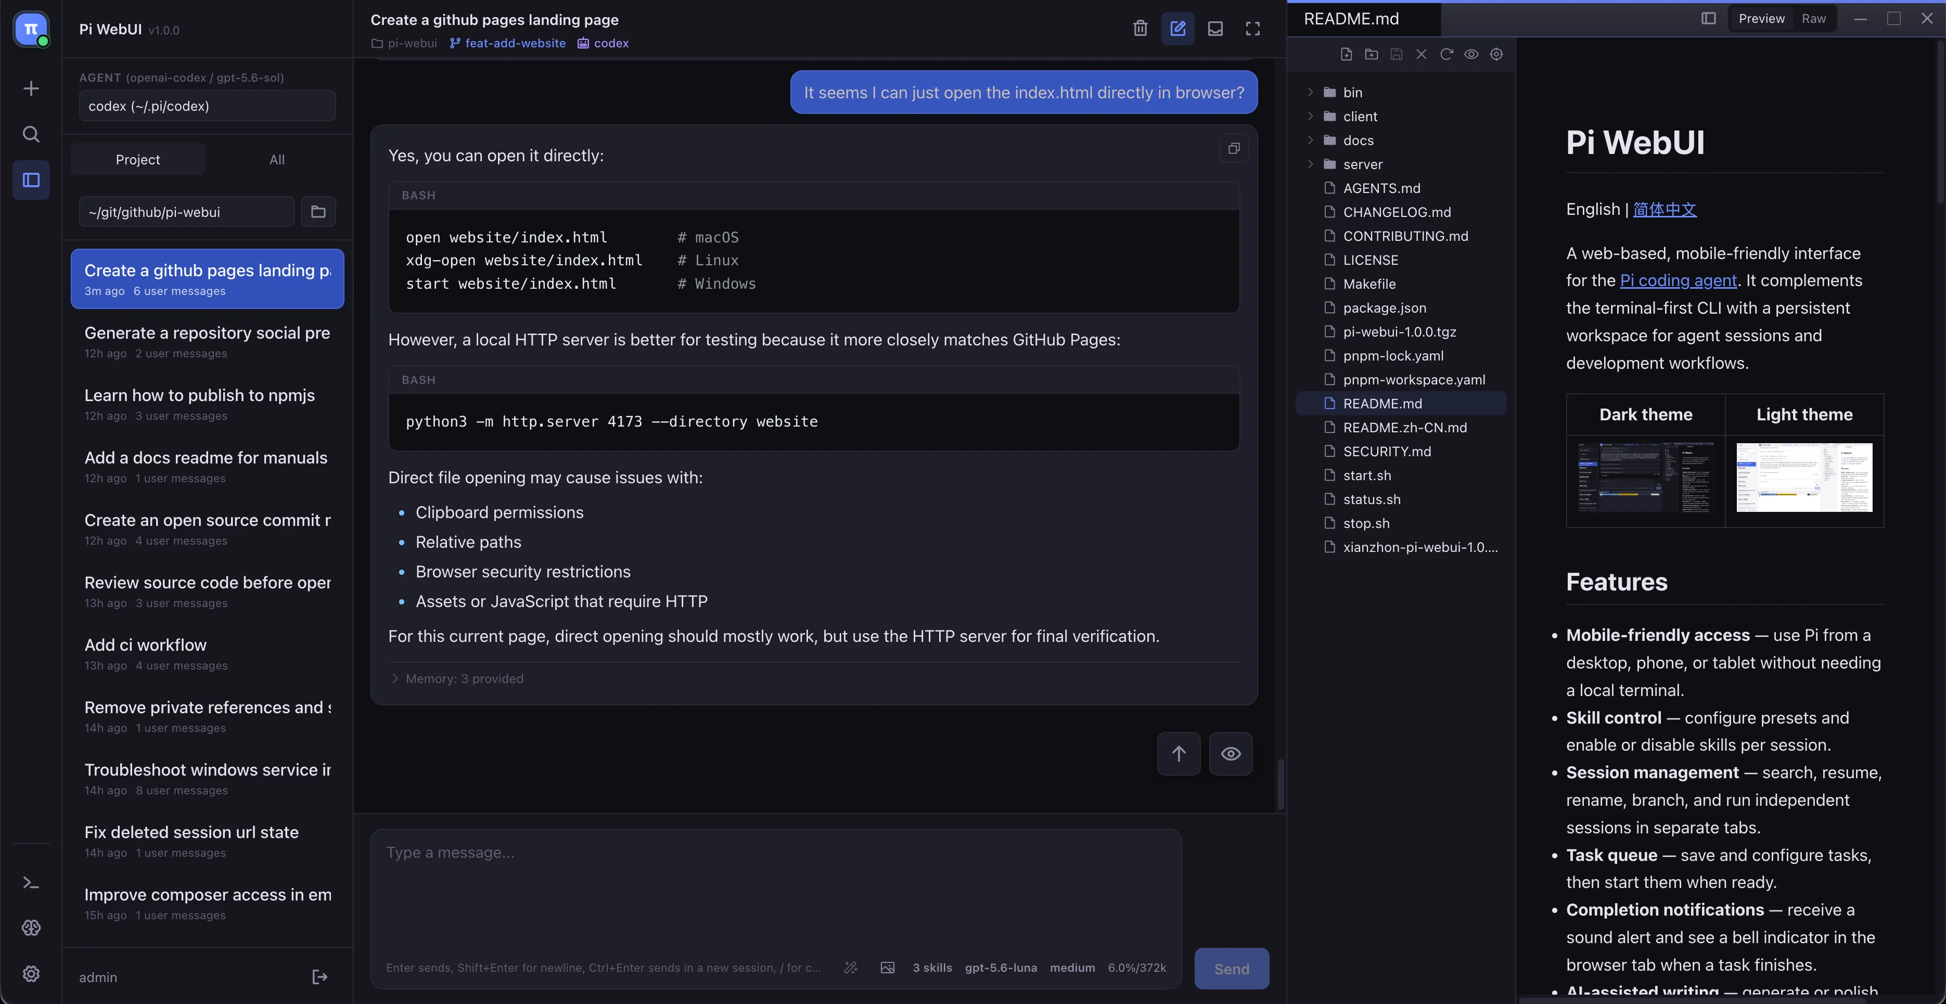1946x1004 pixels.
Task: Toggle hidden files eye icon in explorer toolbar
Action: pos(1471,55)
